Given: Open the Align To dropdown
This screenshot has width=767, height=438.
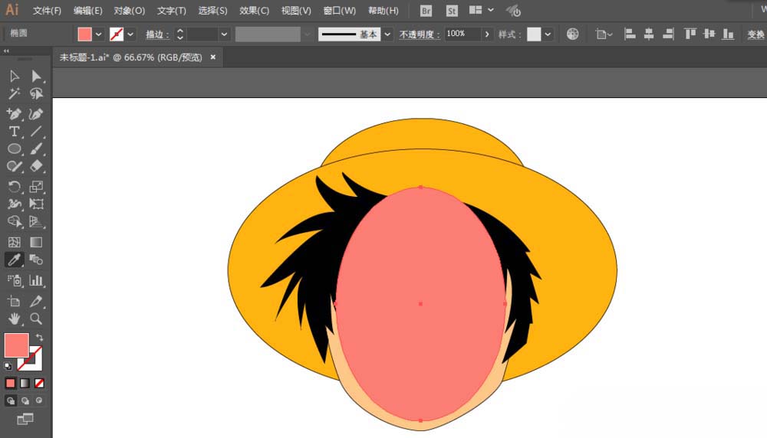Looking at the screenshot, I should point(604,34).
